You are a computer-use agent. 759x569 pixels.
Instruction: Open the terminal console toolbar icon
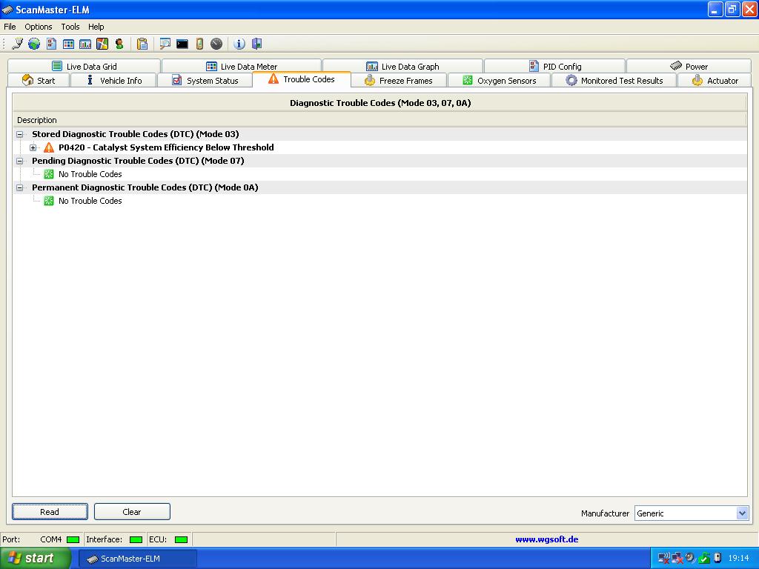[182, 44]
